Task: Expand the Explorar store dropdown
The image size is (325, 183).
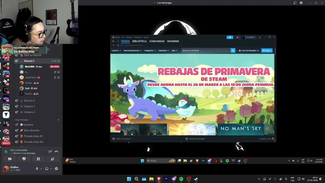Action: 116,51
